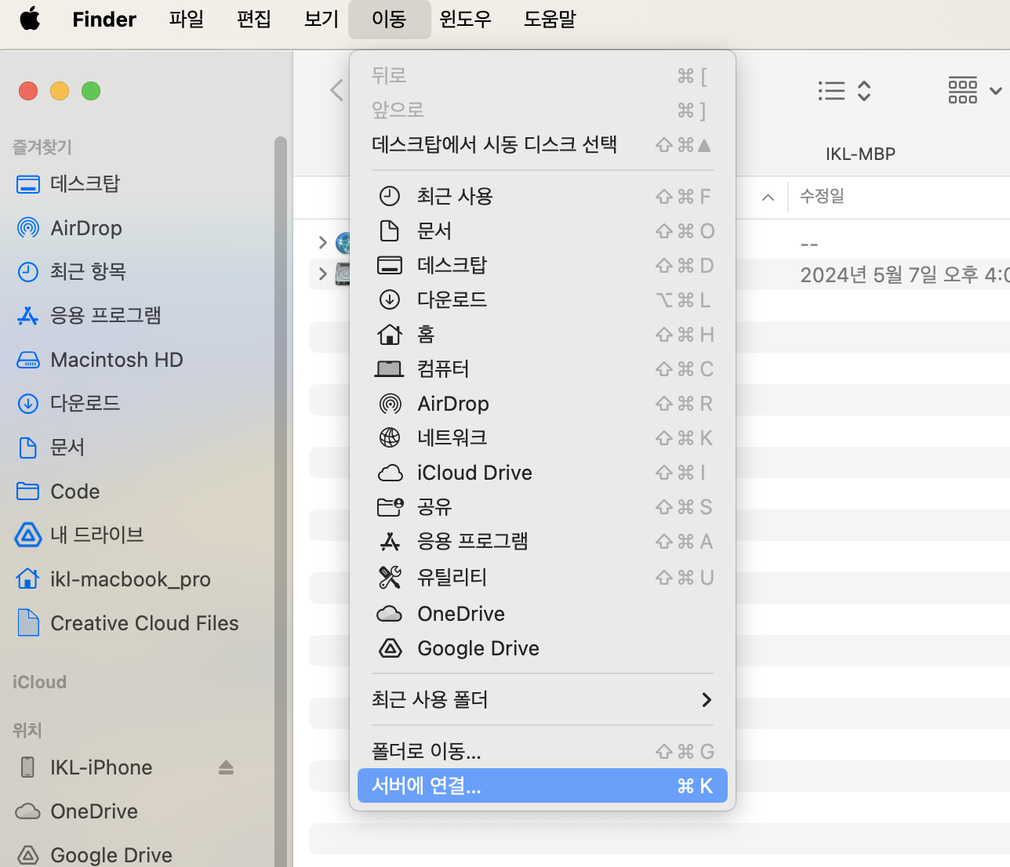Image resolution: width=1010 pixels, height=867 pixels.
Task: Choose 서버에 연결... menu item
Action: (x=543, y=785)
